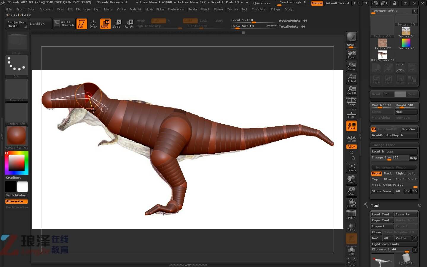The width and height of the screenshot is (427, 267).
Task: Select the Texture 27 thumbnail
Action: pos(382,43)
